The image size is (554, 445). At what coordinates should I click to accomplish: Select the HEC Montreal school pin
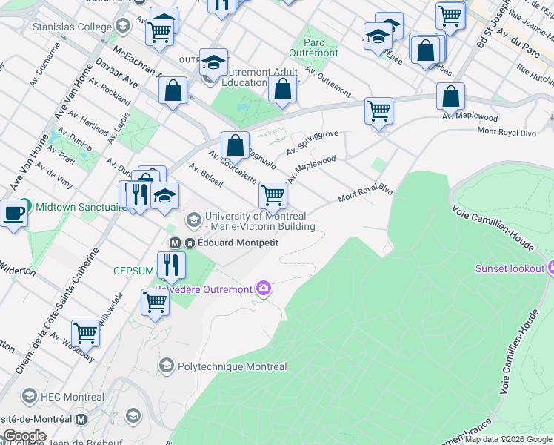coord(30,396)
